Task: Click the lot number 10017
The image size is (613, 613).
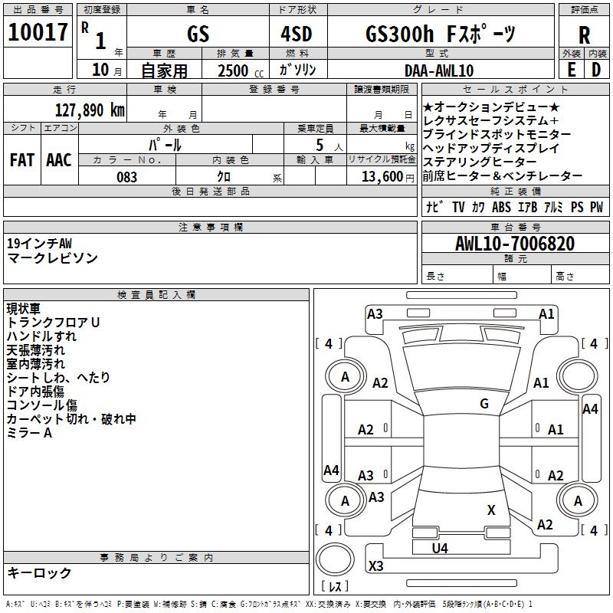Action: coord(38,32)
